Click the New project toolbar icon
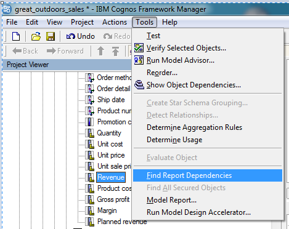This screenshot has height=229, width=289. pyautogui.click(x=16, y=36)
